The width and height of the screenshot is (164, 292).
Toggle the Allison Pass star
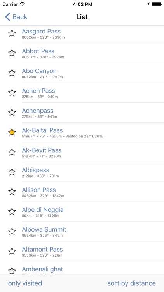(x=12, y=192)
